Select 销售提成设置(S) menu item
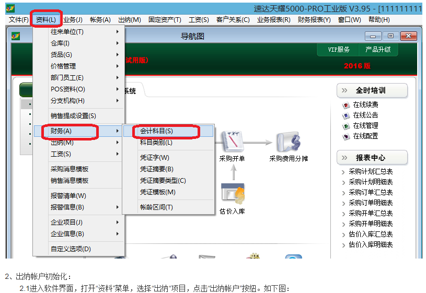Viewport: 426px width, 293px height. [x=79, y=116]
